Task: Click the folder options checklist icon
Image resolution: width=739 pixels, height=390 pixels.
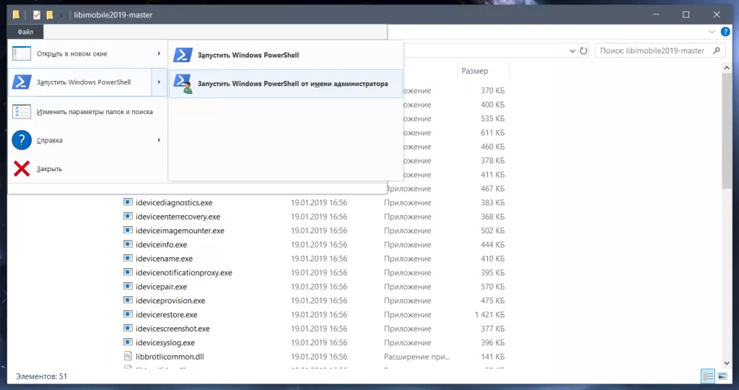Action: (x=22, y=111)
